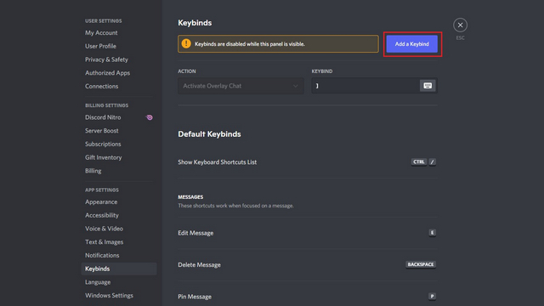Add a Keybind
This screenshot has width=544, height=306.
coord(411,44)
